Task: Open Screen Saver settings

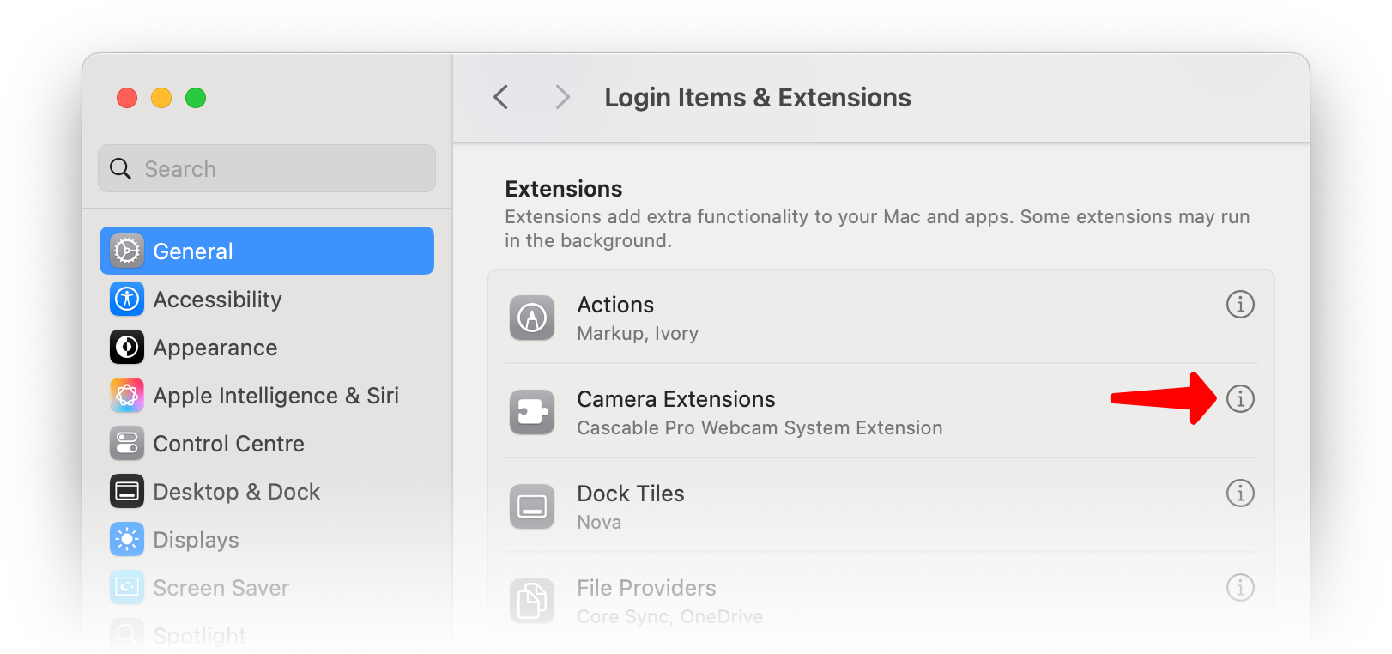Action: (x=267, y=587)
